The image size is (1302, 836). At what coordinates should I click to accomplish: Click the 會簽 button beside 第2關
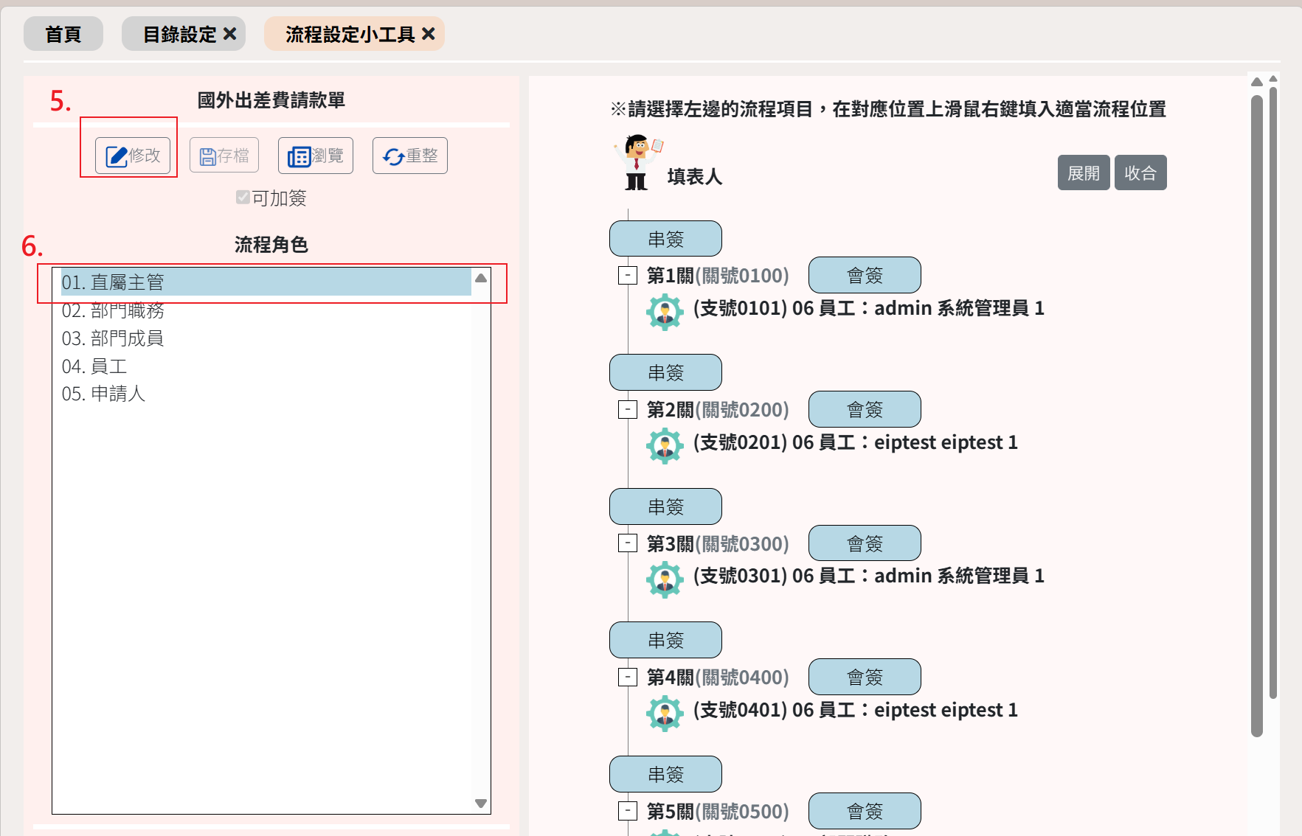865,410
